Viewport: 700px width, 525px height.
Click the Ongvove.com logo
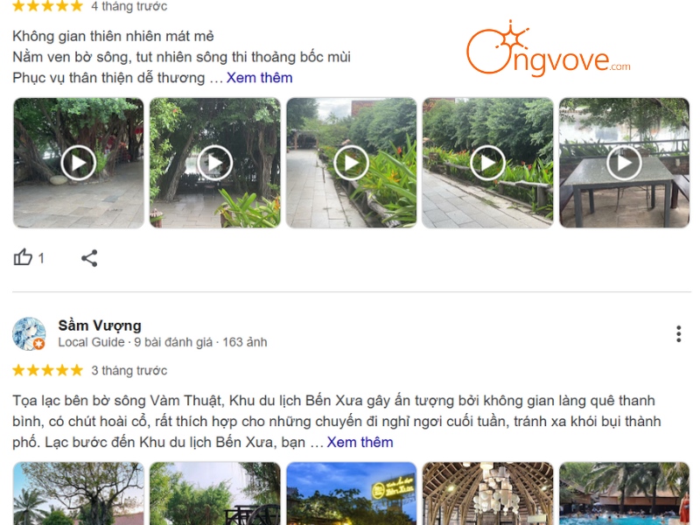pyautogui.click(x=549, y=48)
